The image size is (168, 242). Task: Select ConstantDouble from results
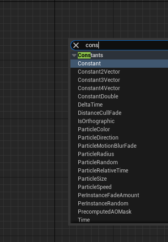pyautogui.click(x=119, y=97)
